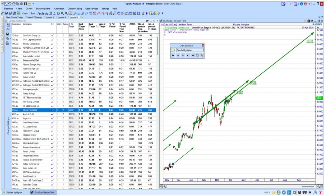This screenshot has width=324, height=196.
Task: Open dropdown next to top-right search window icon
Action: coord(298,4)
